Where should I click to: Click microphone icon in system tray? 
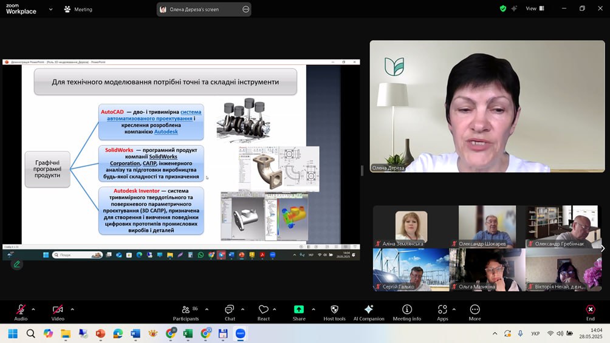[520, 333]
